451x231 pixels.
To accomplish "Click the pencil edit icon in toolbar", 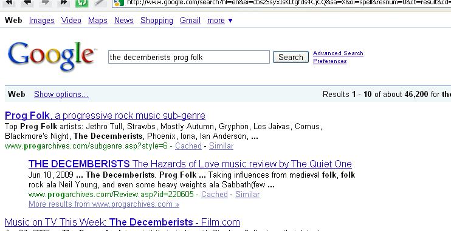I will (x=100, y=2).
